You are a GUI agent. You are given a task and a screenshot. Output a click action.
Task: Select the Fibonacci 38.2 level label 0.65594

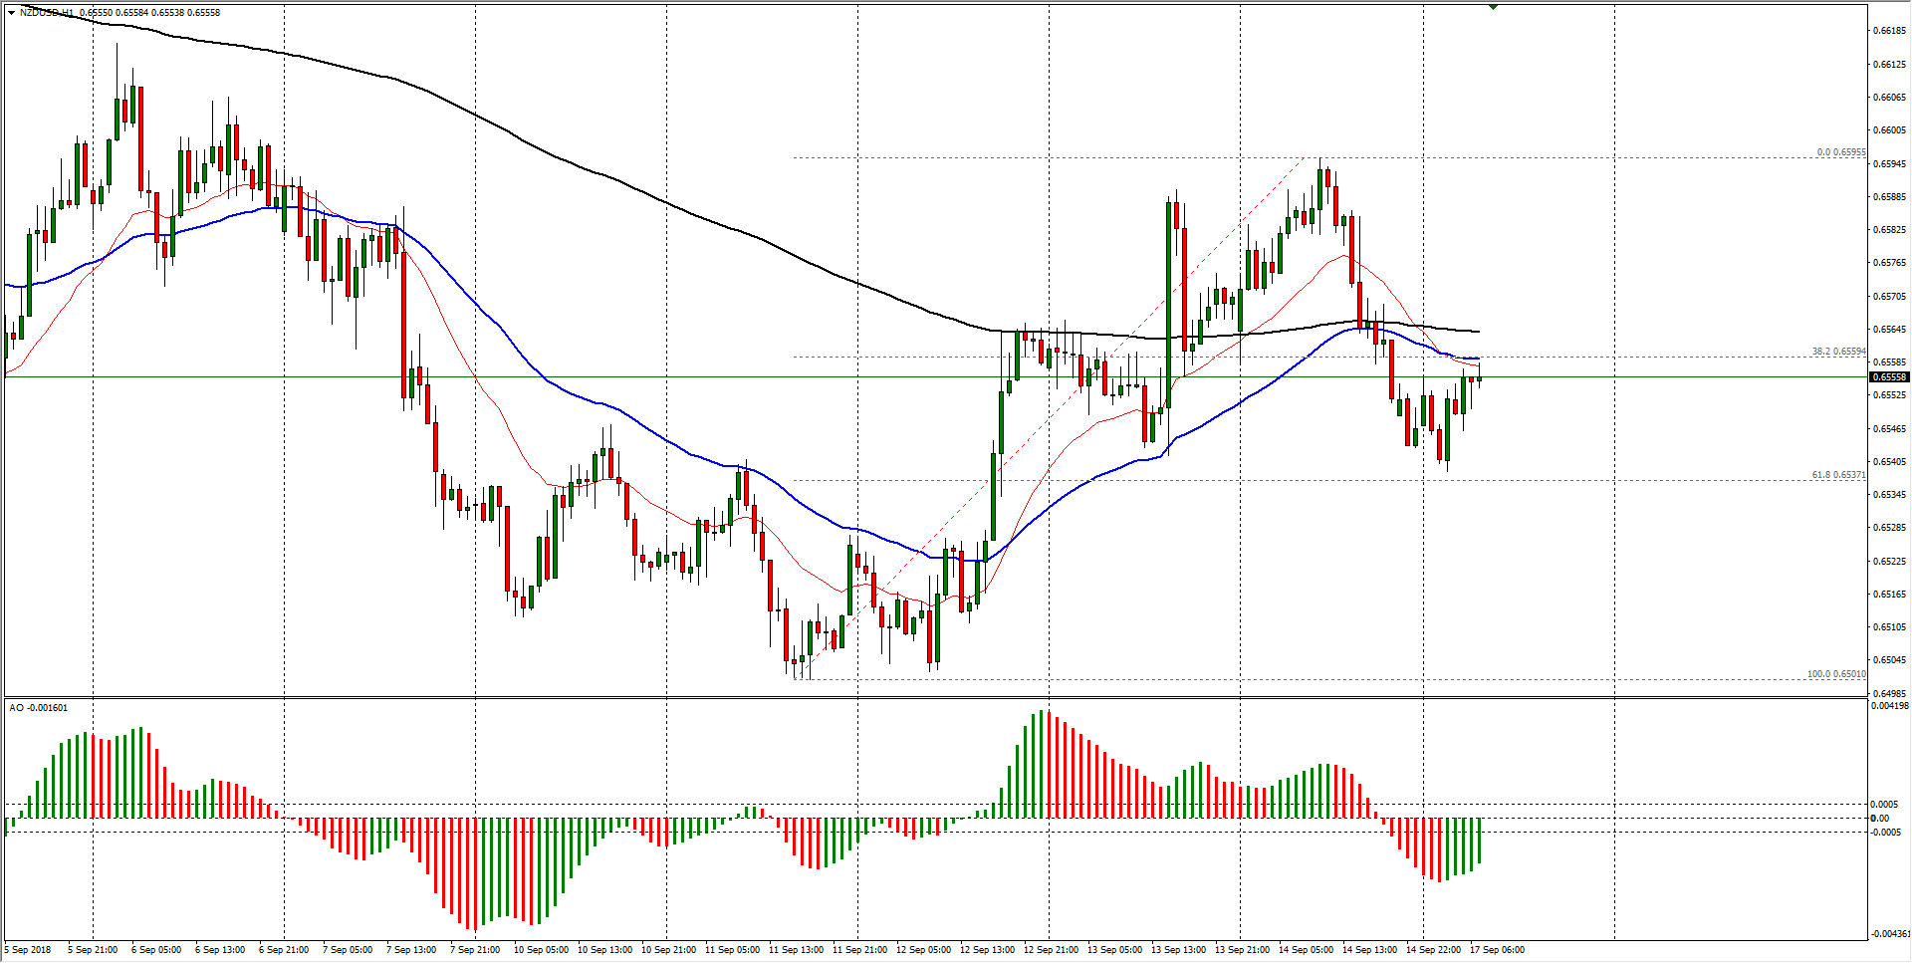point(1838,352)
